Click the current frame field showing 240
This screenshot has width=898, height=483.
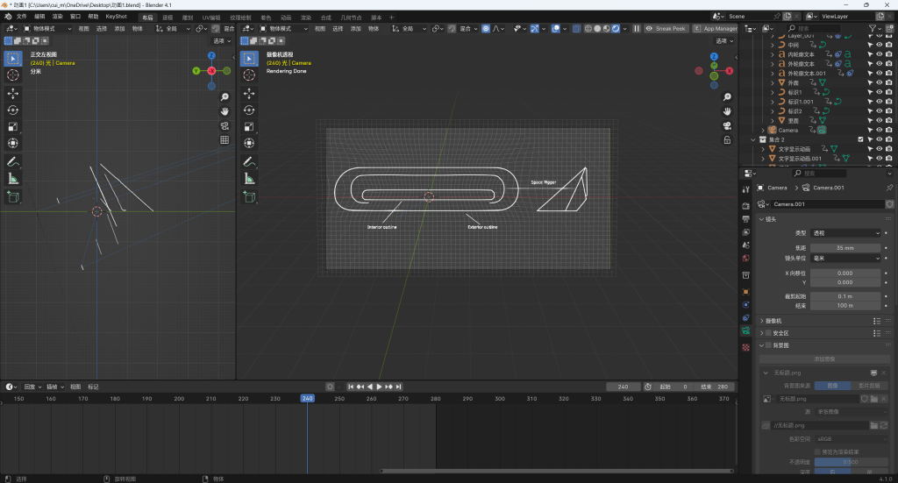pyautogui.click(x=623, y=387)
